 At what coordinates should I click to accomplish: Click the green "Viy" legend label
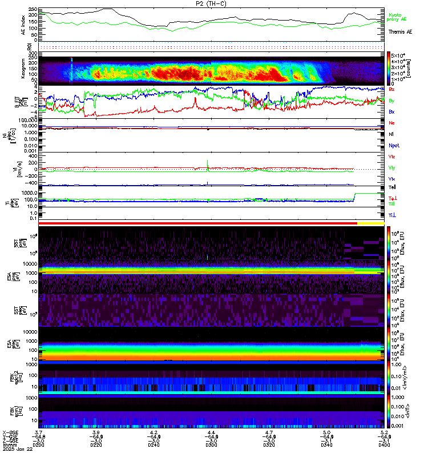point(391,168)
